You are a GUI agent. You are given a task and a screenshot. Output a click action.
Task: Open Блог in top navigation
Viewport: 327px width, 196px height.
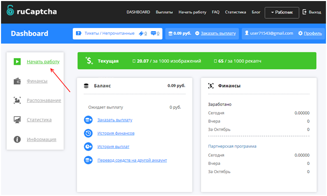pos(256,12)
